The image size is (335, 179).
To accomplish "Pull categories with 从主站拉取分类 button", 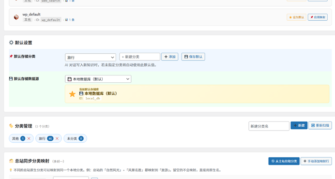I will point(284,161).
